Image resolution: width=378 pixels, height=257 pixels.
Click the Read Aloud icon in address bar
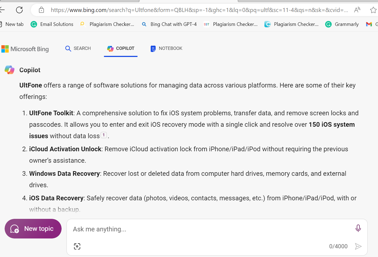point(357,10)
